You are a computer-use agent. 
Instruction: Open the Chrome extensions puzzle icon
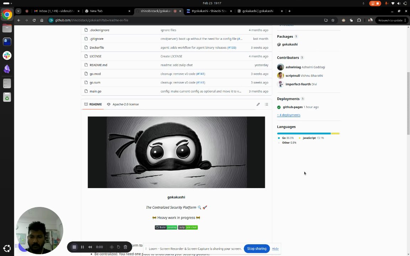[x=359, y=20]
